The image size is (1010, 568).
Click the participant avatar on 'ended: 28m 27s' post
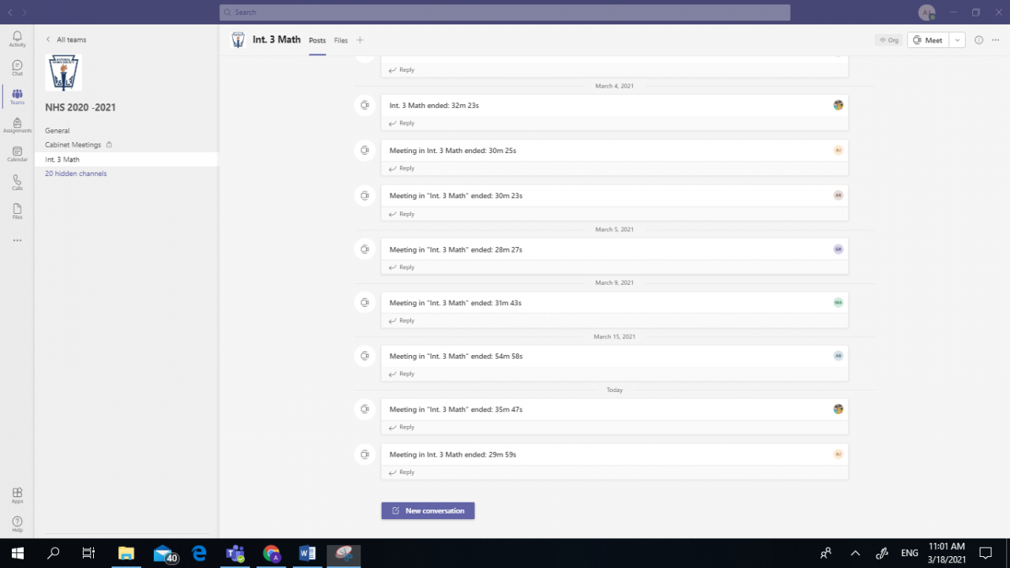(x=838, y=249)
